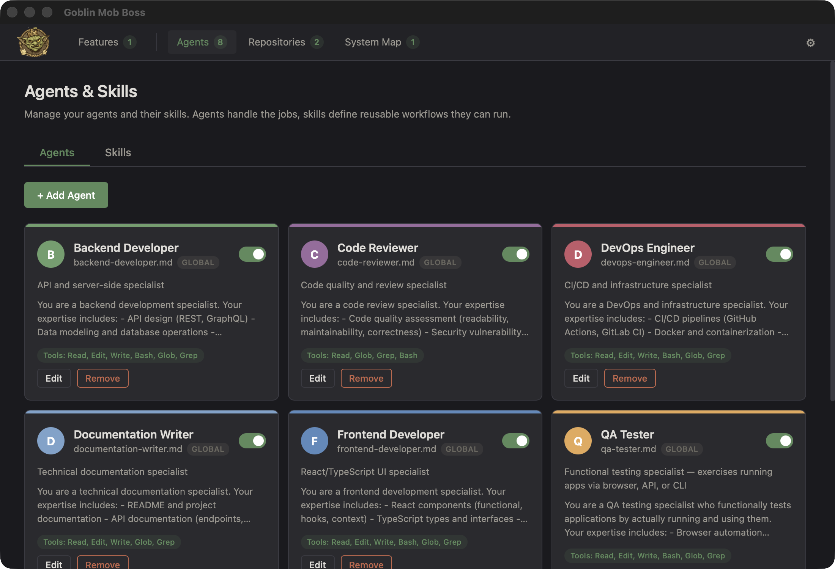The height and width of the screenshot is (569, 835).
Task: Switch to the Skills tab
Action: pos(118,152)
